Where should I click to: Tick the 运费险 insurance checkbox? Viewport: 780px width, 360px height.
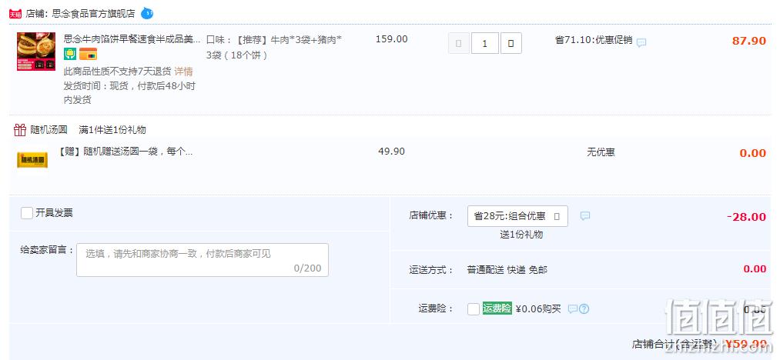tap(474, 308)
